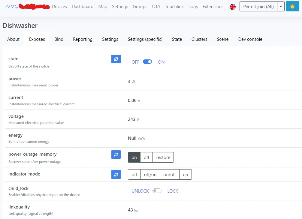The image size is (302, 219).
Task: Open the device Settings tab
Action: tap(110, 39)
